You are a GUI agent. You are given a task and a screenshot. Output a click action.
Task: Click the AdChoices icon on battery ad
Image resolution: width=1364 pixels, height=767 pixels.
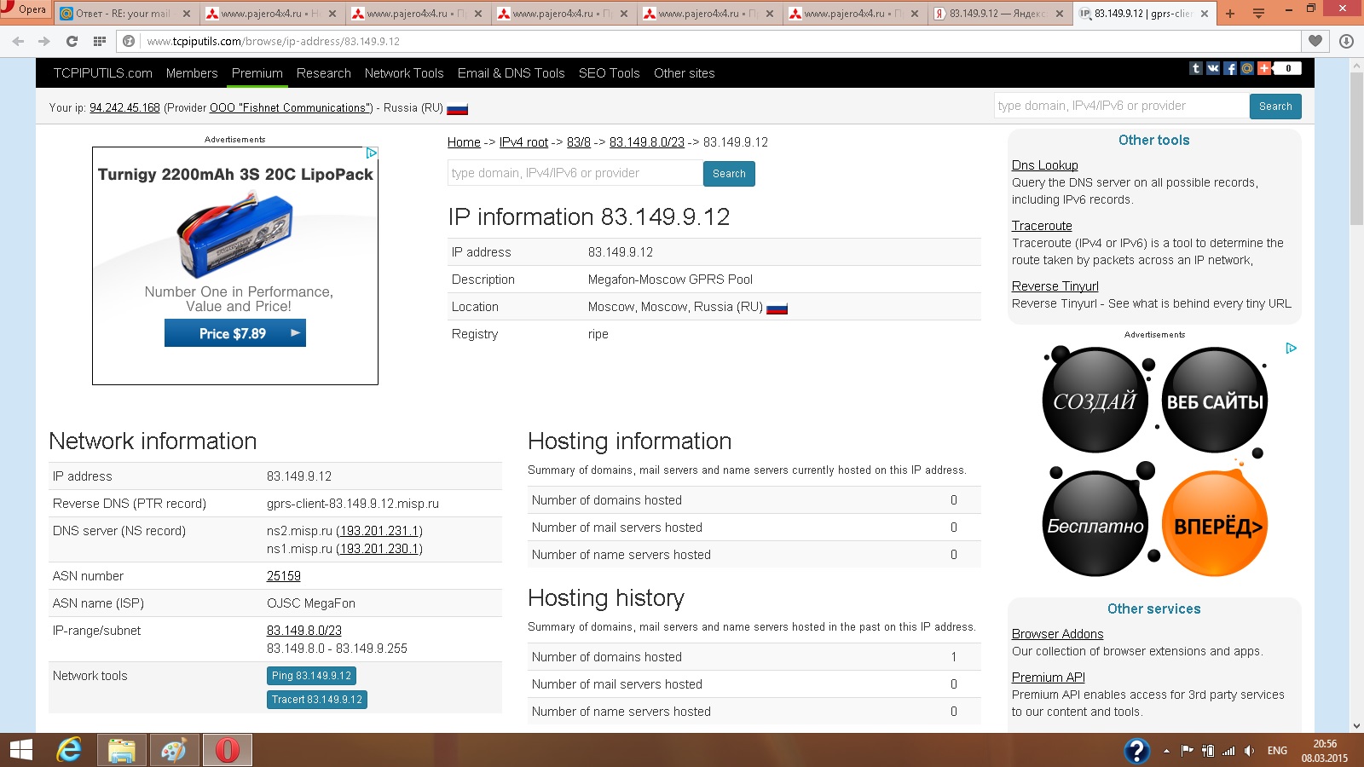pos(372,153)
